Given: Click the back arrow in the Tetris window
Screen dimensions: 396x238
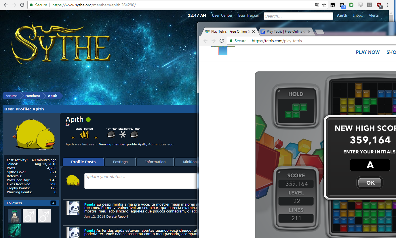Looking at the screenshot, I should 205,41.
